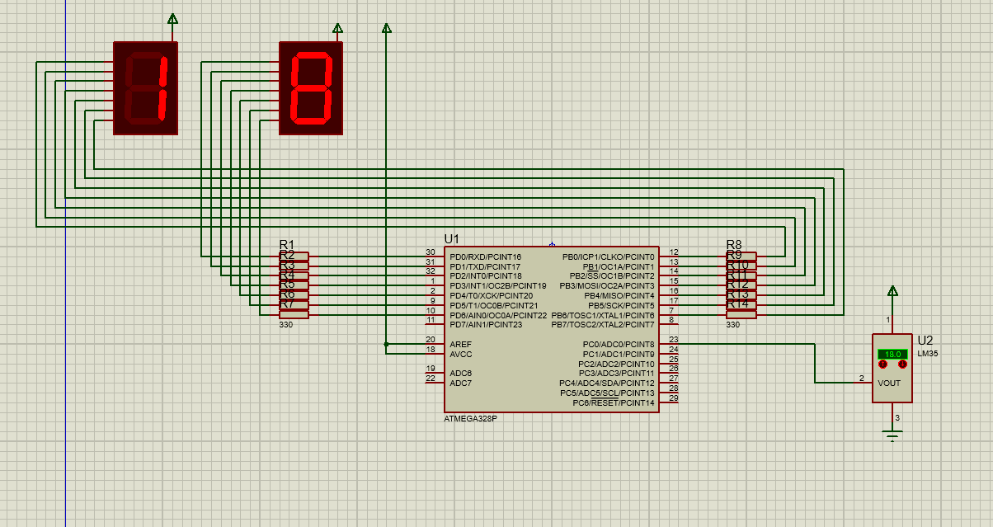Click the PC1/ADC1/PCINT9 pin label
This screenshot has height=527, width=993.
619,354
